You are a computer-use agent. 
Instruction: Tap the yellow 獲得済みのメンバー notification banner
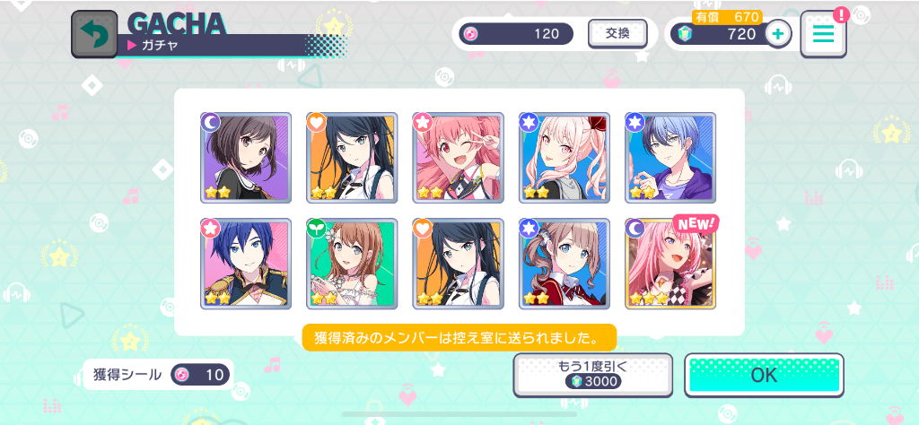click(x=459, y=337)
